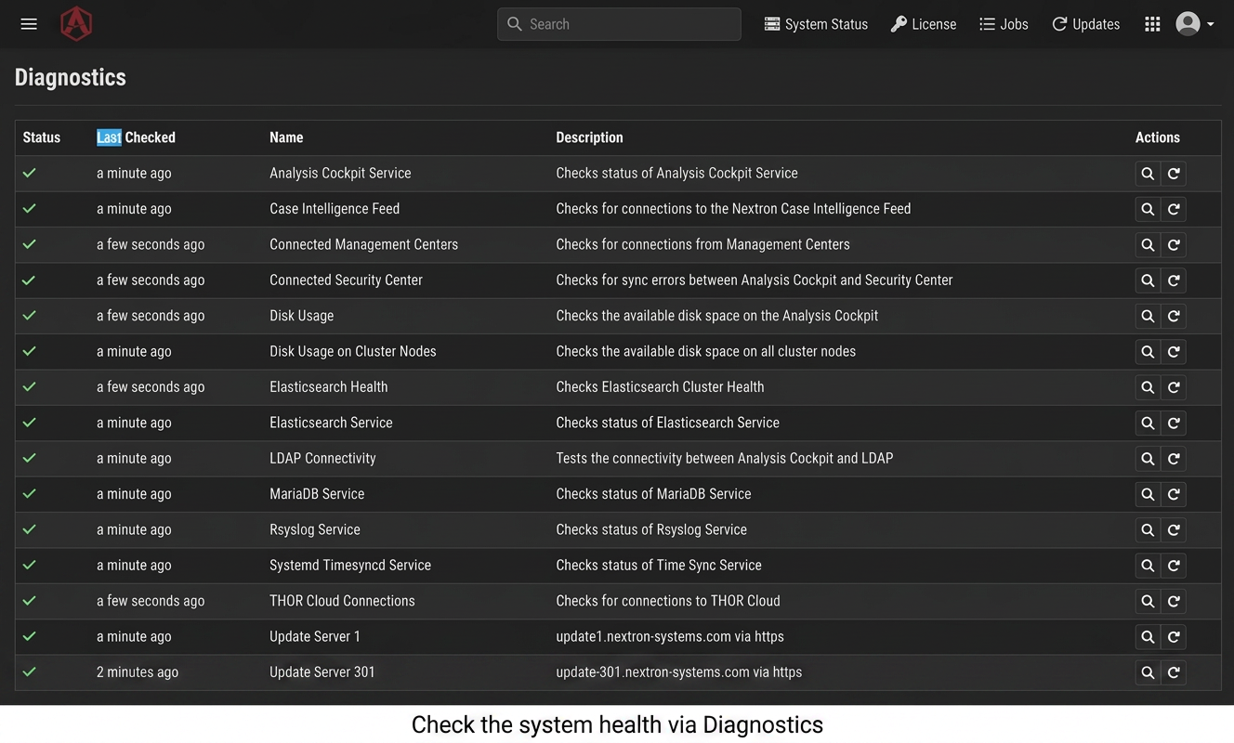1234x743 pixels.
Task: Rerun Disk Usage on Cluster Nodes check
Action: pyautogui.click(x=1174, y=352)
